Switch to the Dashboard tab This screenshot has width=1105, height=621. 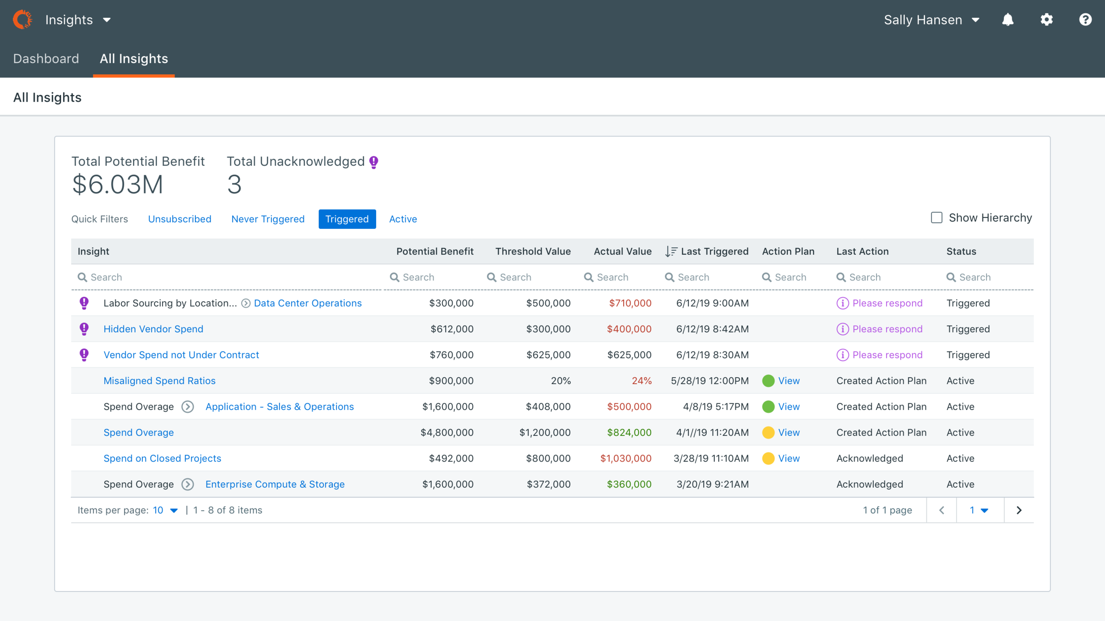coord(46,59)
